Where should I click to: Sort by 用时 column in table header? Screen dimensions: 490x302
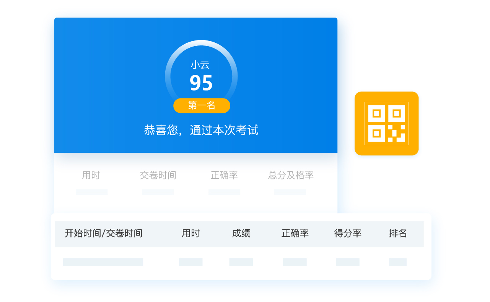190,233
